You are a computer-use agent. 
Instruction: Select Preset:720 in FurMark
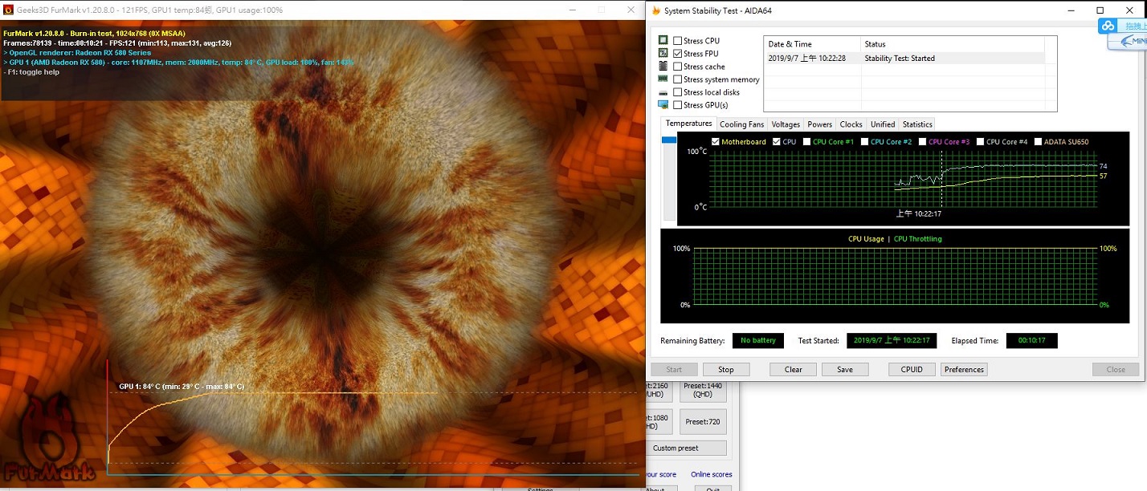coord(703,422)
